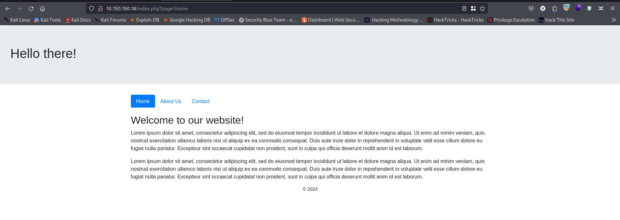
Task: Go to the browser home page
Action: coord(42,9)
